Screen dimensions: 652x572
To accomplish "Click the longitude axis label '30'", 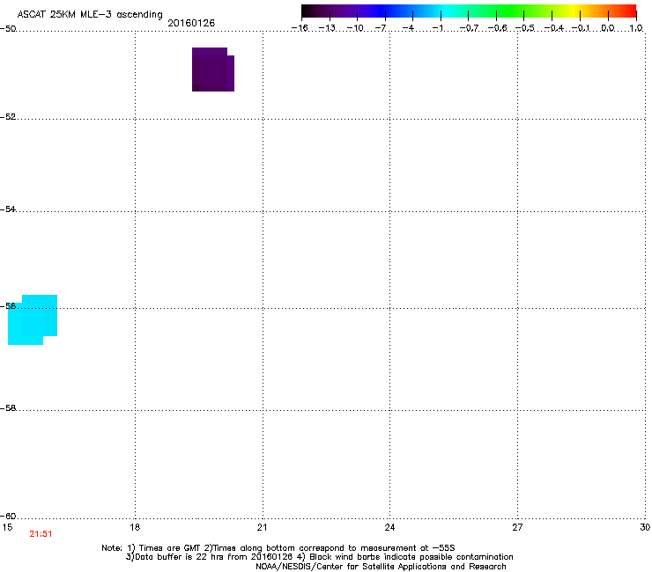I will pyautogui.click(x=645, y=527).
